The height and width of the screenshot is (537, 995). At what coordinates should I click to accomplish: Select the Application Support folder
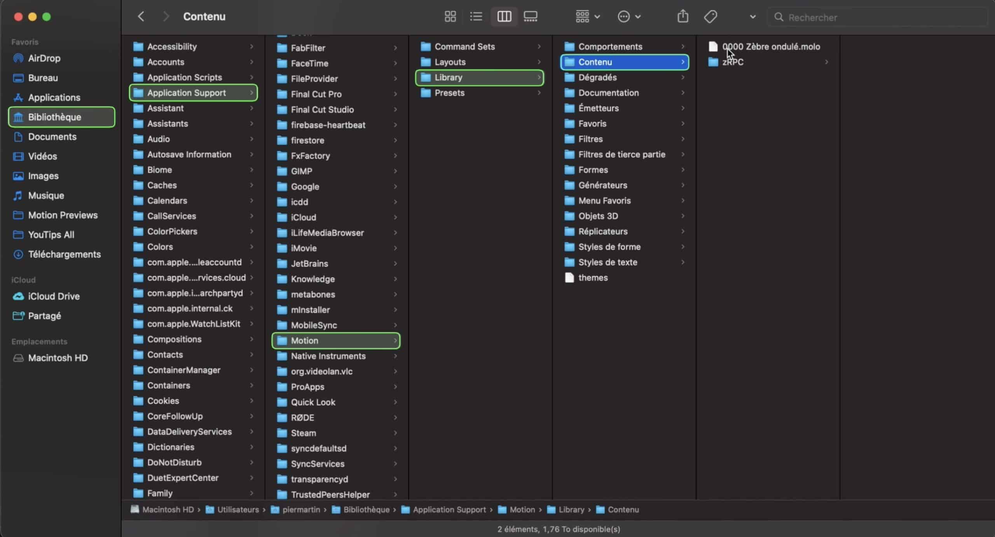[x=193, y=93]
